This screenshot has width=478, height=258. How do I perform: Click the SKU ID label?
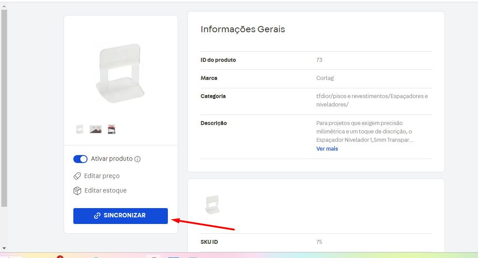coord(209,242)
